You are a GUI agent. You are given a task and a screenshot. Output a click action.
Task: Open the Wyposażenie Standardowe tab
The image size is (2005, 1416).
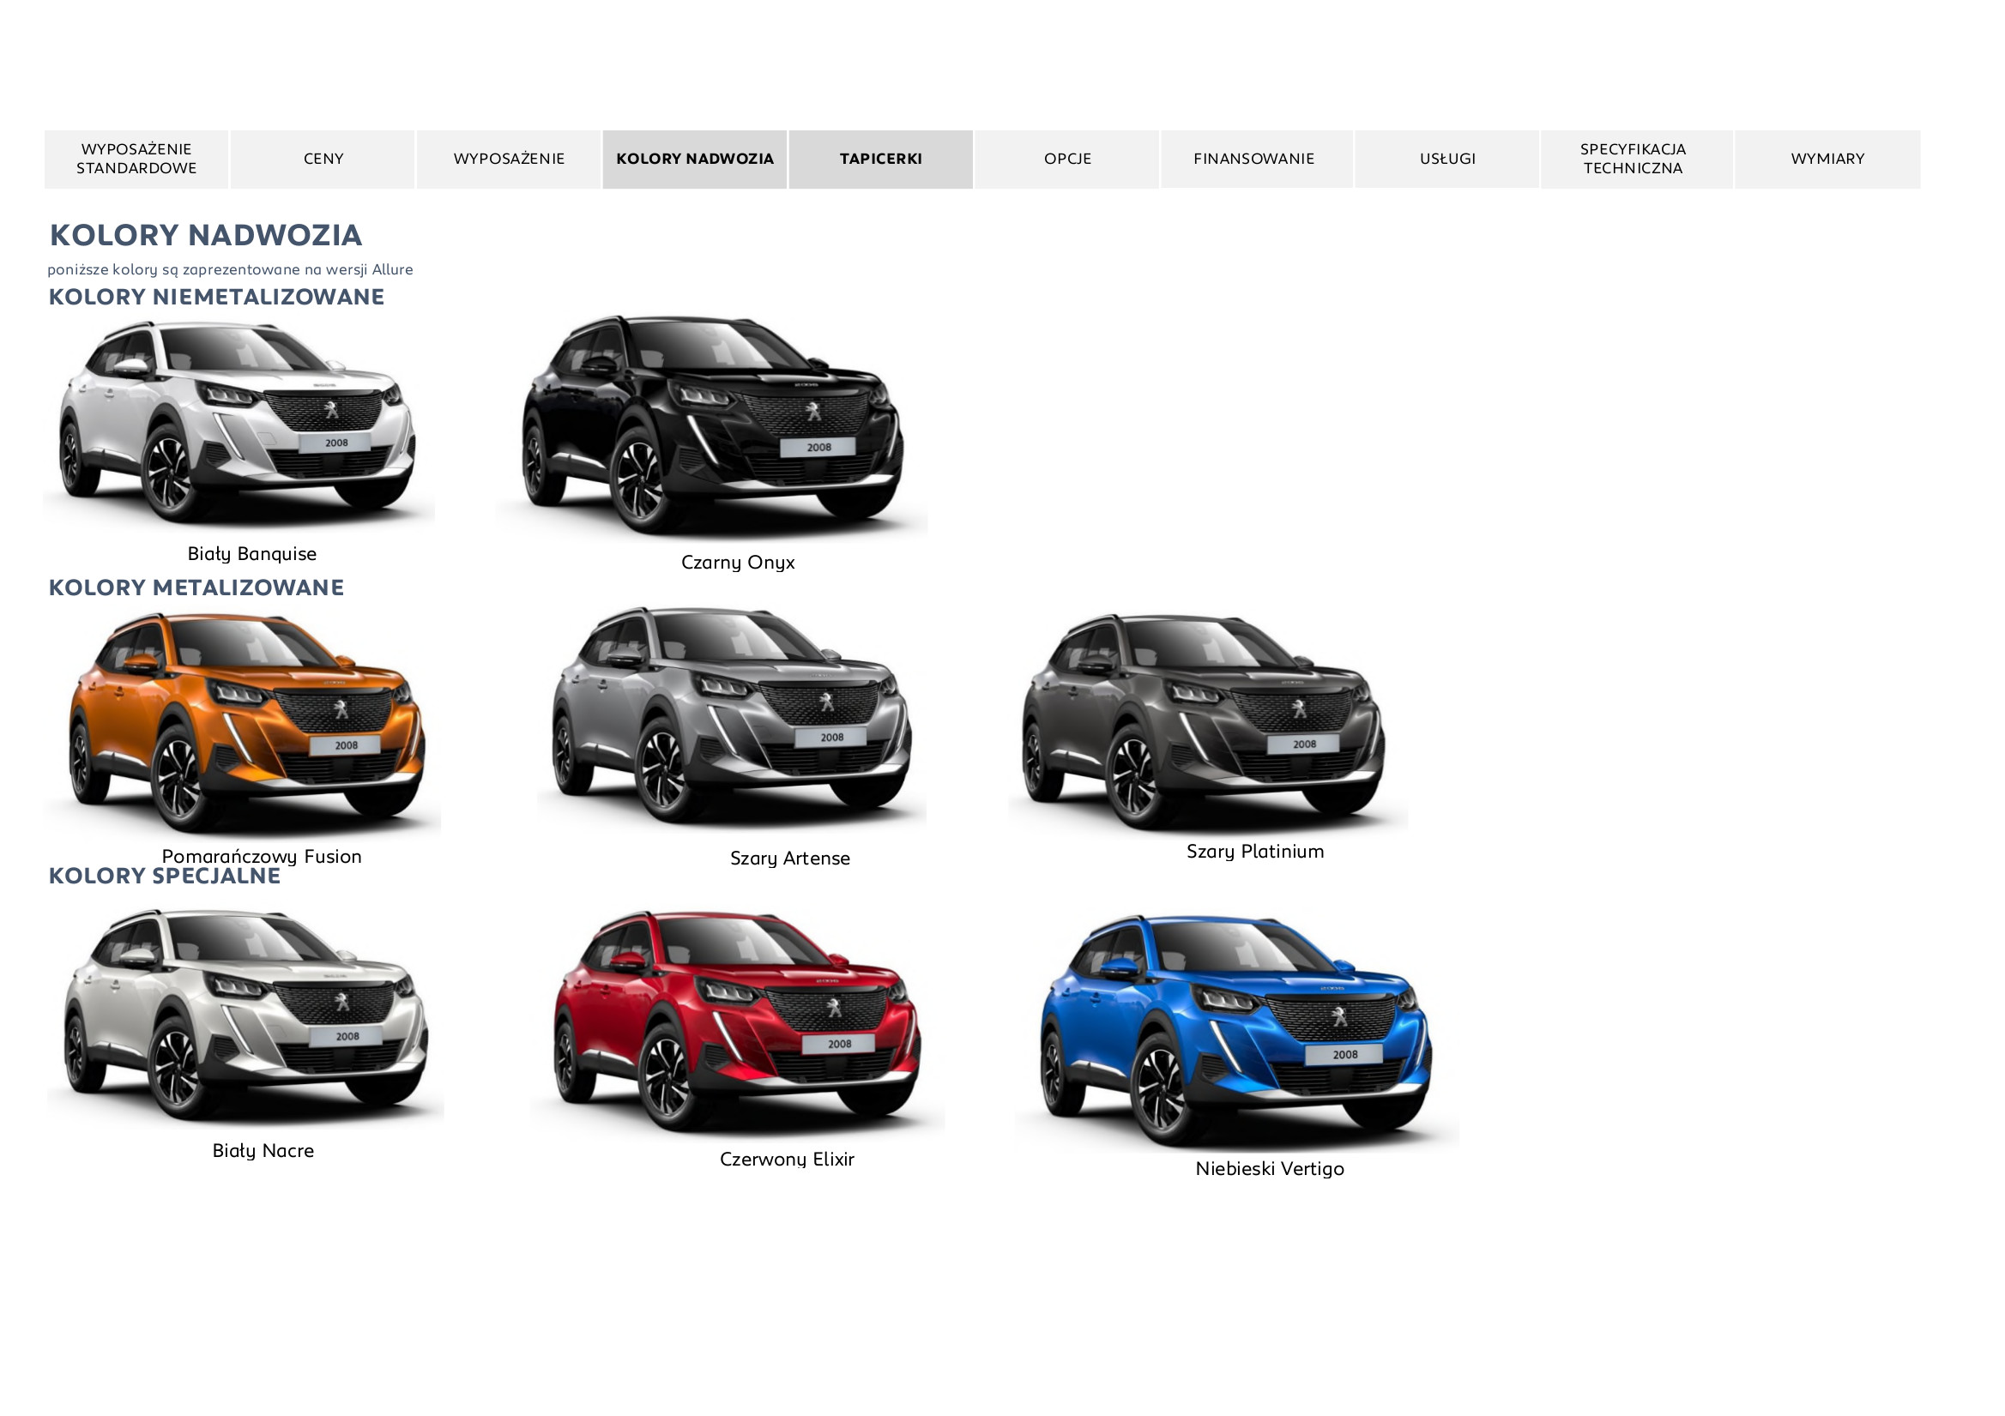coord(136,159)
